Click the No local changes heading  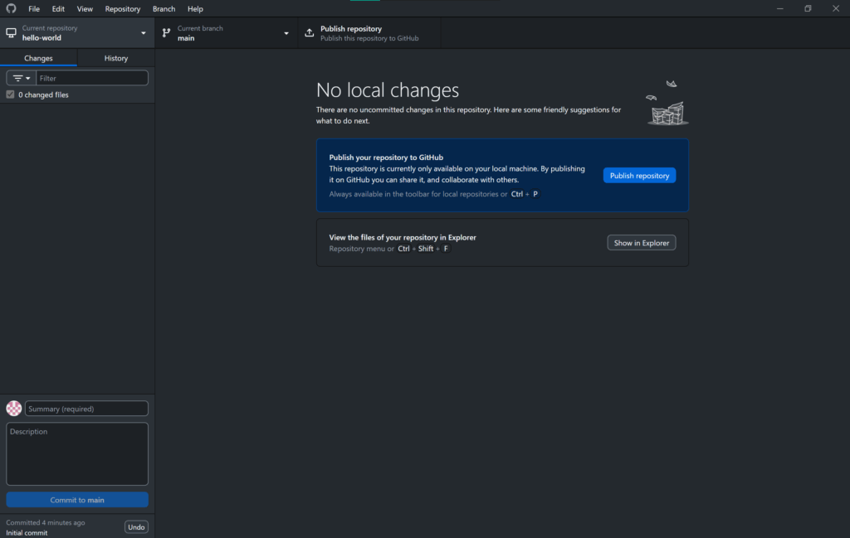pos(388,90)
